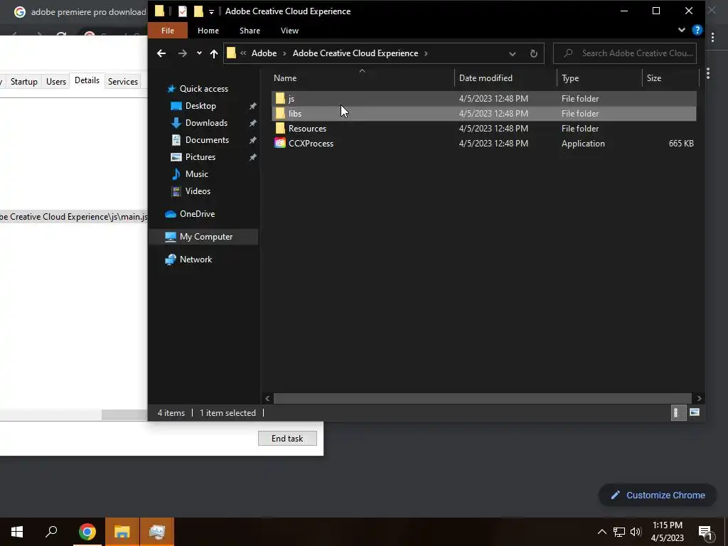This screenshot has width=728, height=546.
Task: Switch to large icons view layout
Action: pos(694,412)
